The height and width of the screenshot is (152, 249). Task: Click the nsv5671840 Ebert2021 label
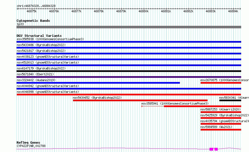(x=35, y=74)
